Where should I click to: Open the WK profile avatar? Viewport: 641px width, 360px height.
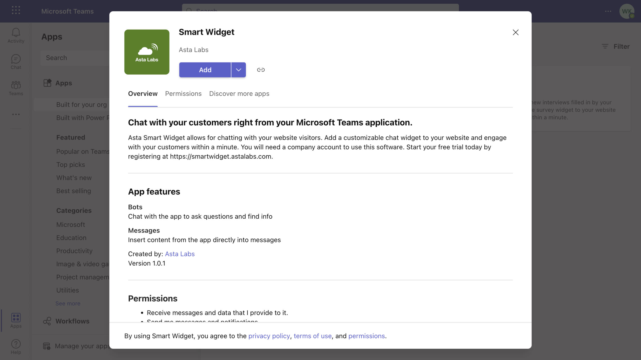click(x=626, y=11)
